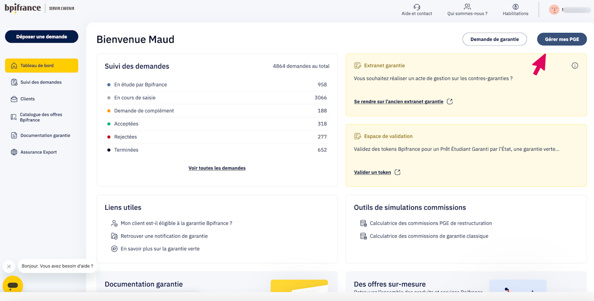This screenshot has width=594, height=301.
Task: Click the 3066 count value
Action: (x=321, y=98)
